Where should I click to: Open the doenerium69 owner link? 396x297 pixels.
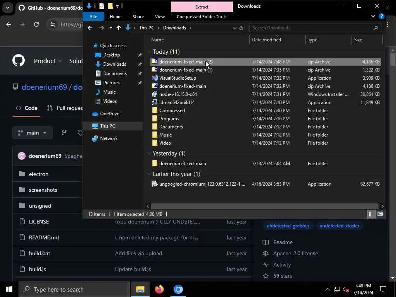pyautogui.click(x=44, y=87)
